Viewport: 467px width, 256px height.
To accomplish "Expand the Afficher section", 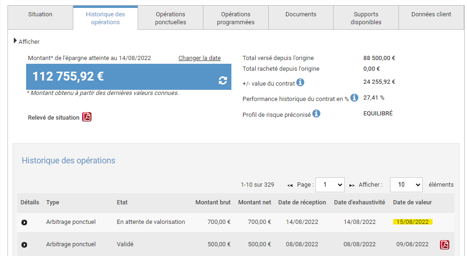I will [16, 41].
